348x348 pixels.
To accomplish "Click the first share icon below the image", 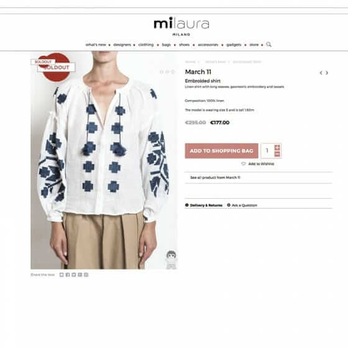I will (62, 275).
